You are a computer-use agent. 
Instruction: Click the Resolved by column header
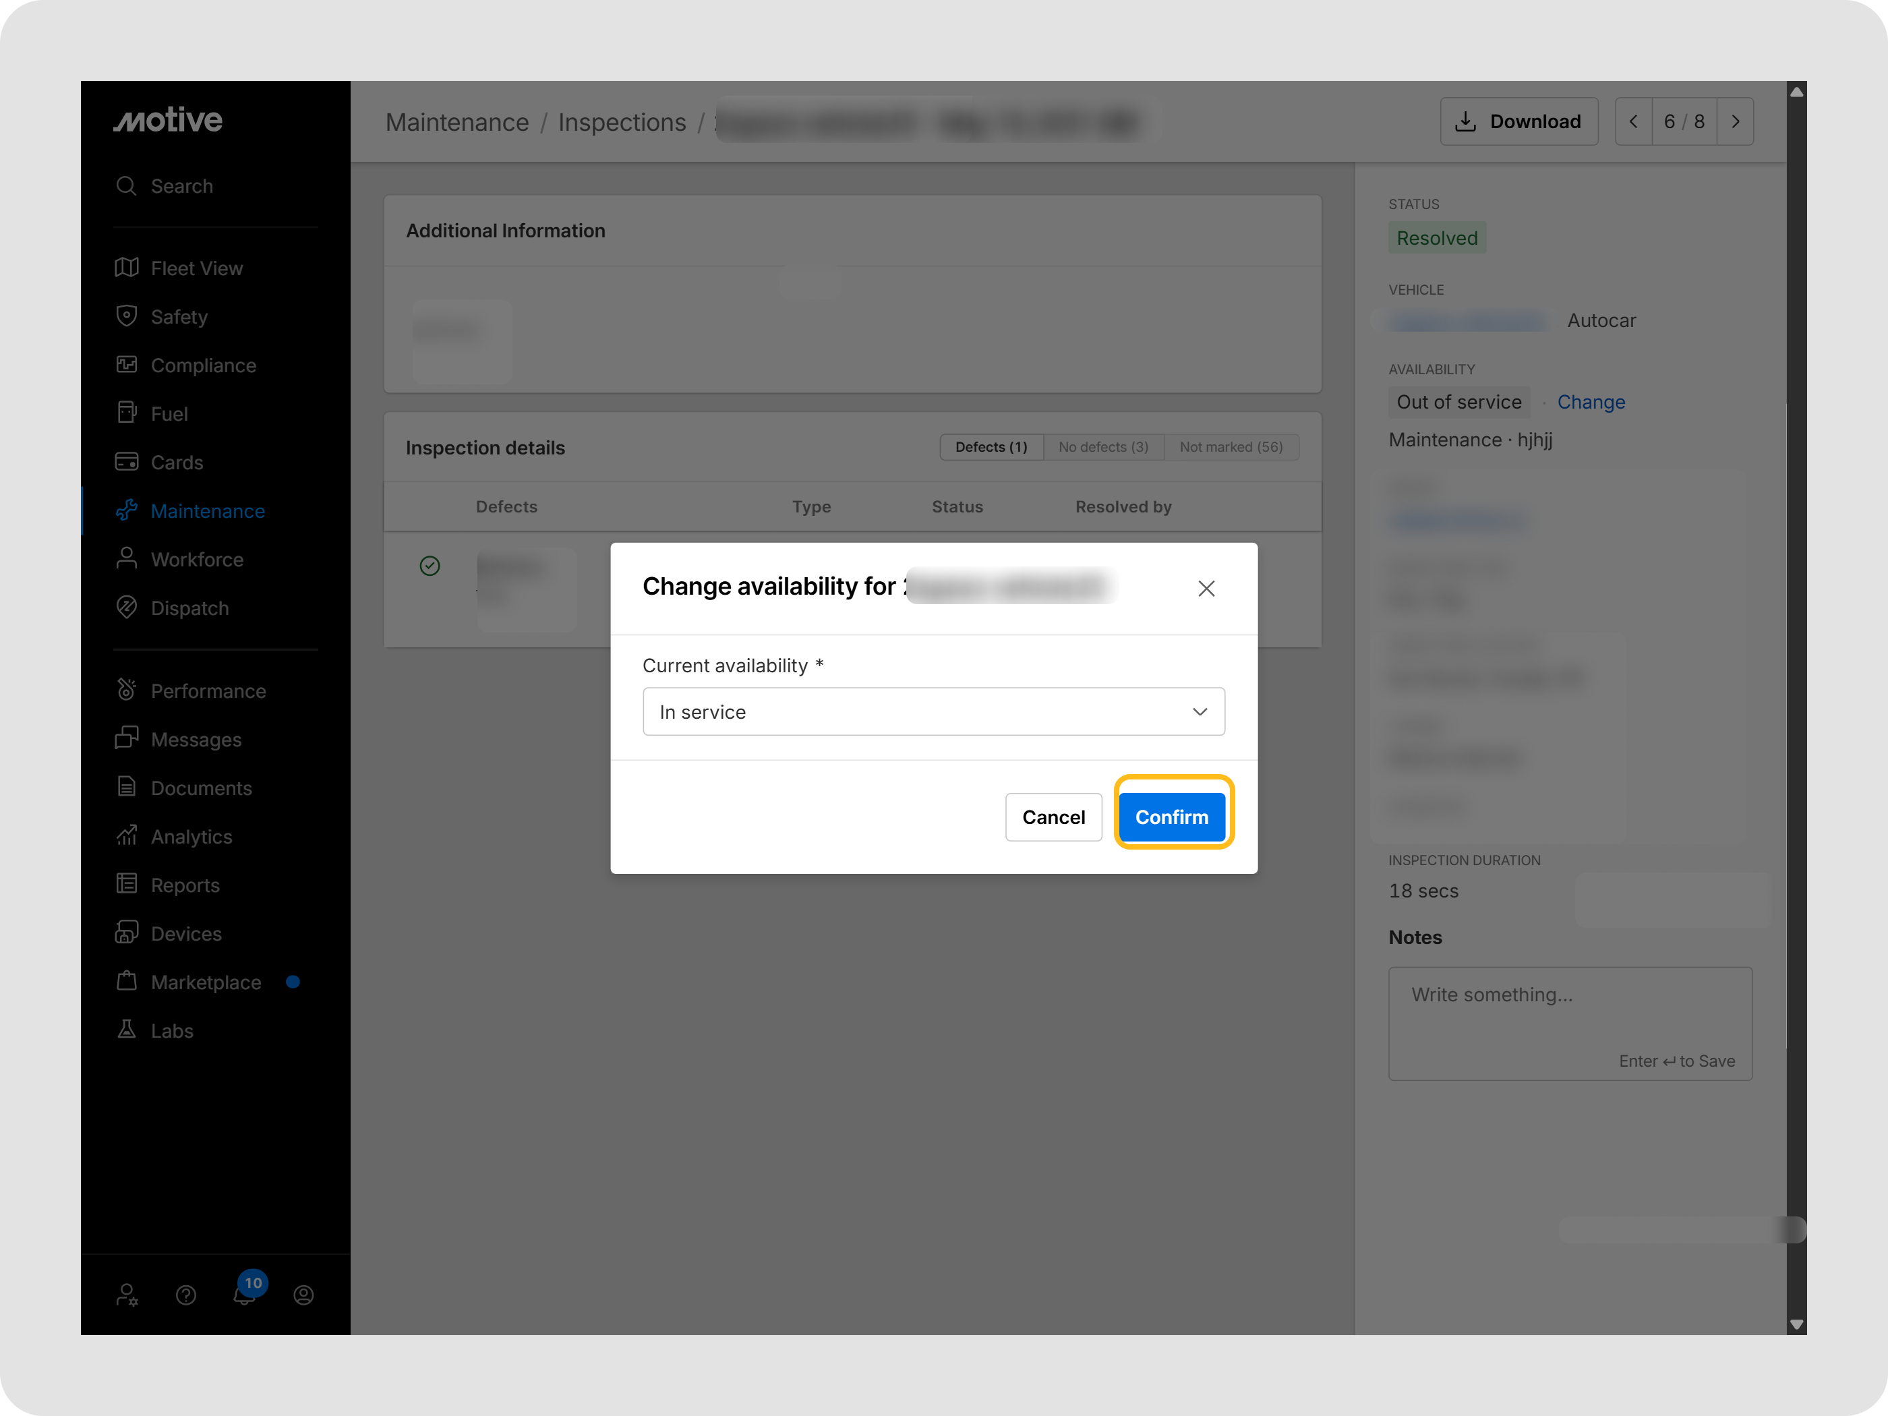[x=1123, y=507]
